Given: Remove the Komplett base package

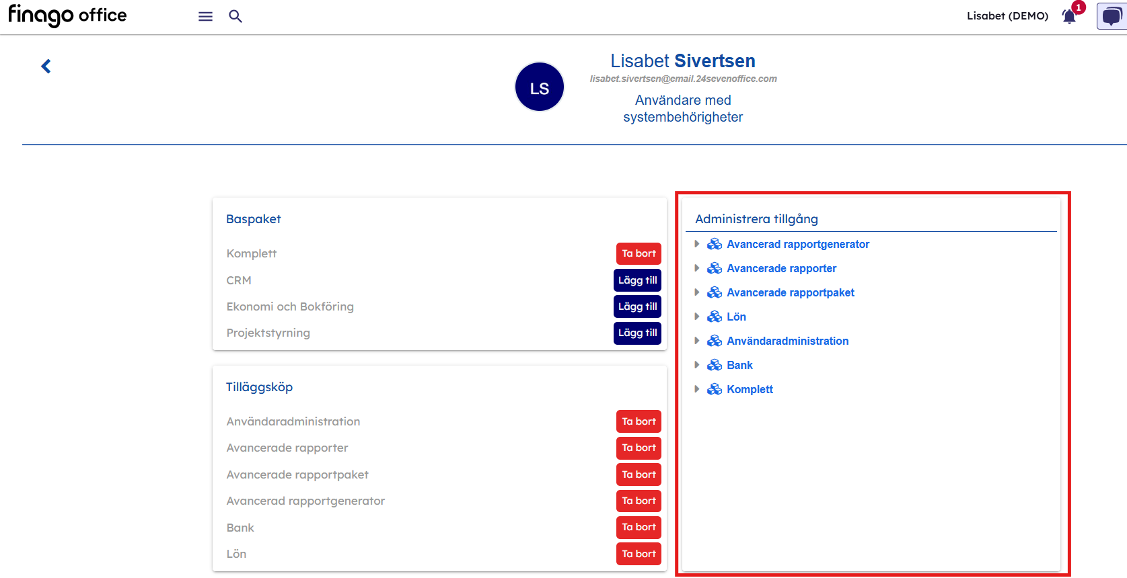Looking at the screenshot, I should [x=638, y=253].
